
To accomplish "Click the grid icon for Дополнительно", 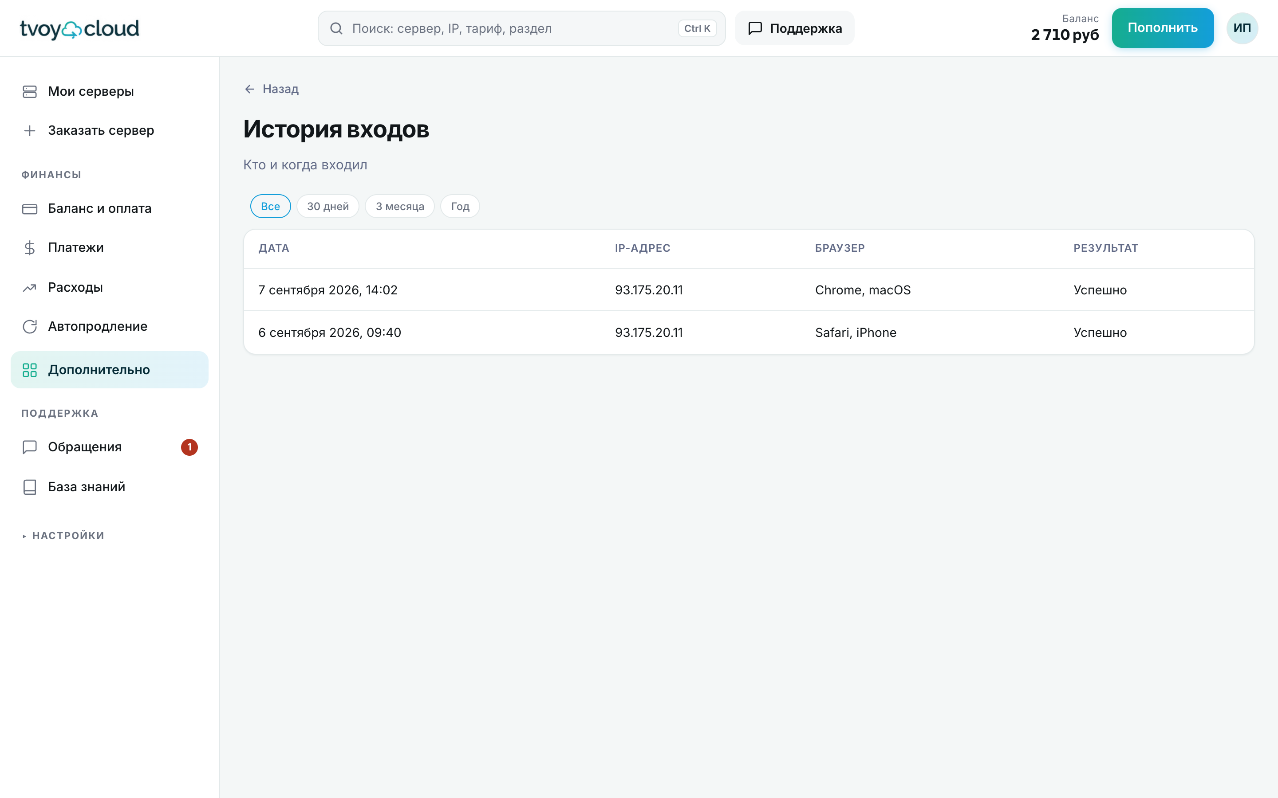I will click(30, 370).
